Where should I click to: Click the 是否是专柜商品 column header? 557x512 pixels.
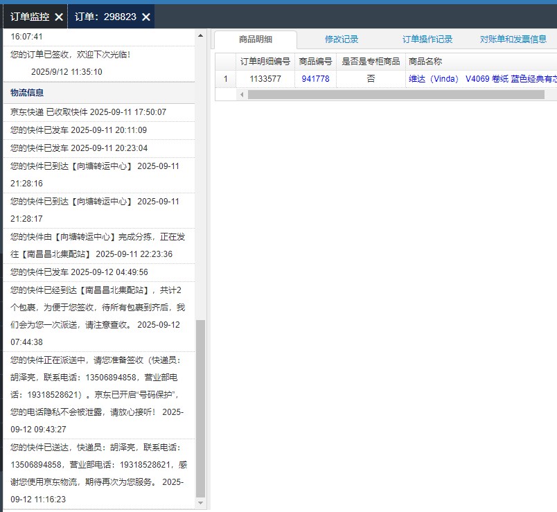coord(371,62)
